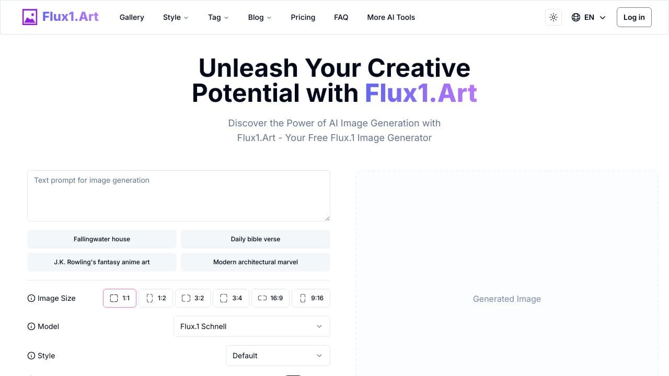Select the 1:1 image size option
The height and width of the screenshot is (376, 669).
coord(120,298)
